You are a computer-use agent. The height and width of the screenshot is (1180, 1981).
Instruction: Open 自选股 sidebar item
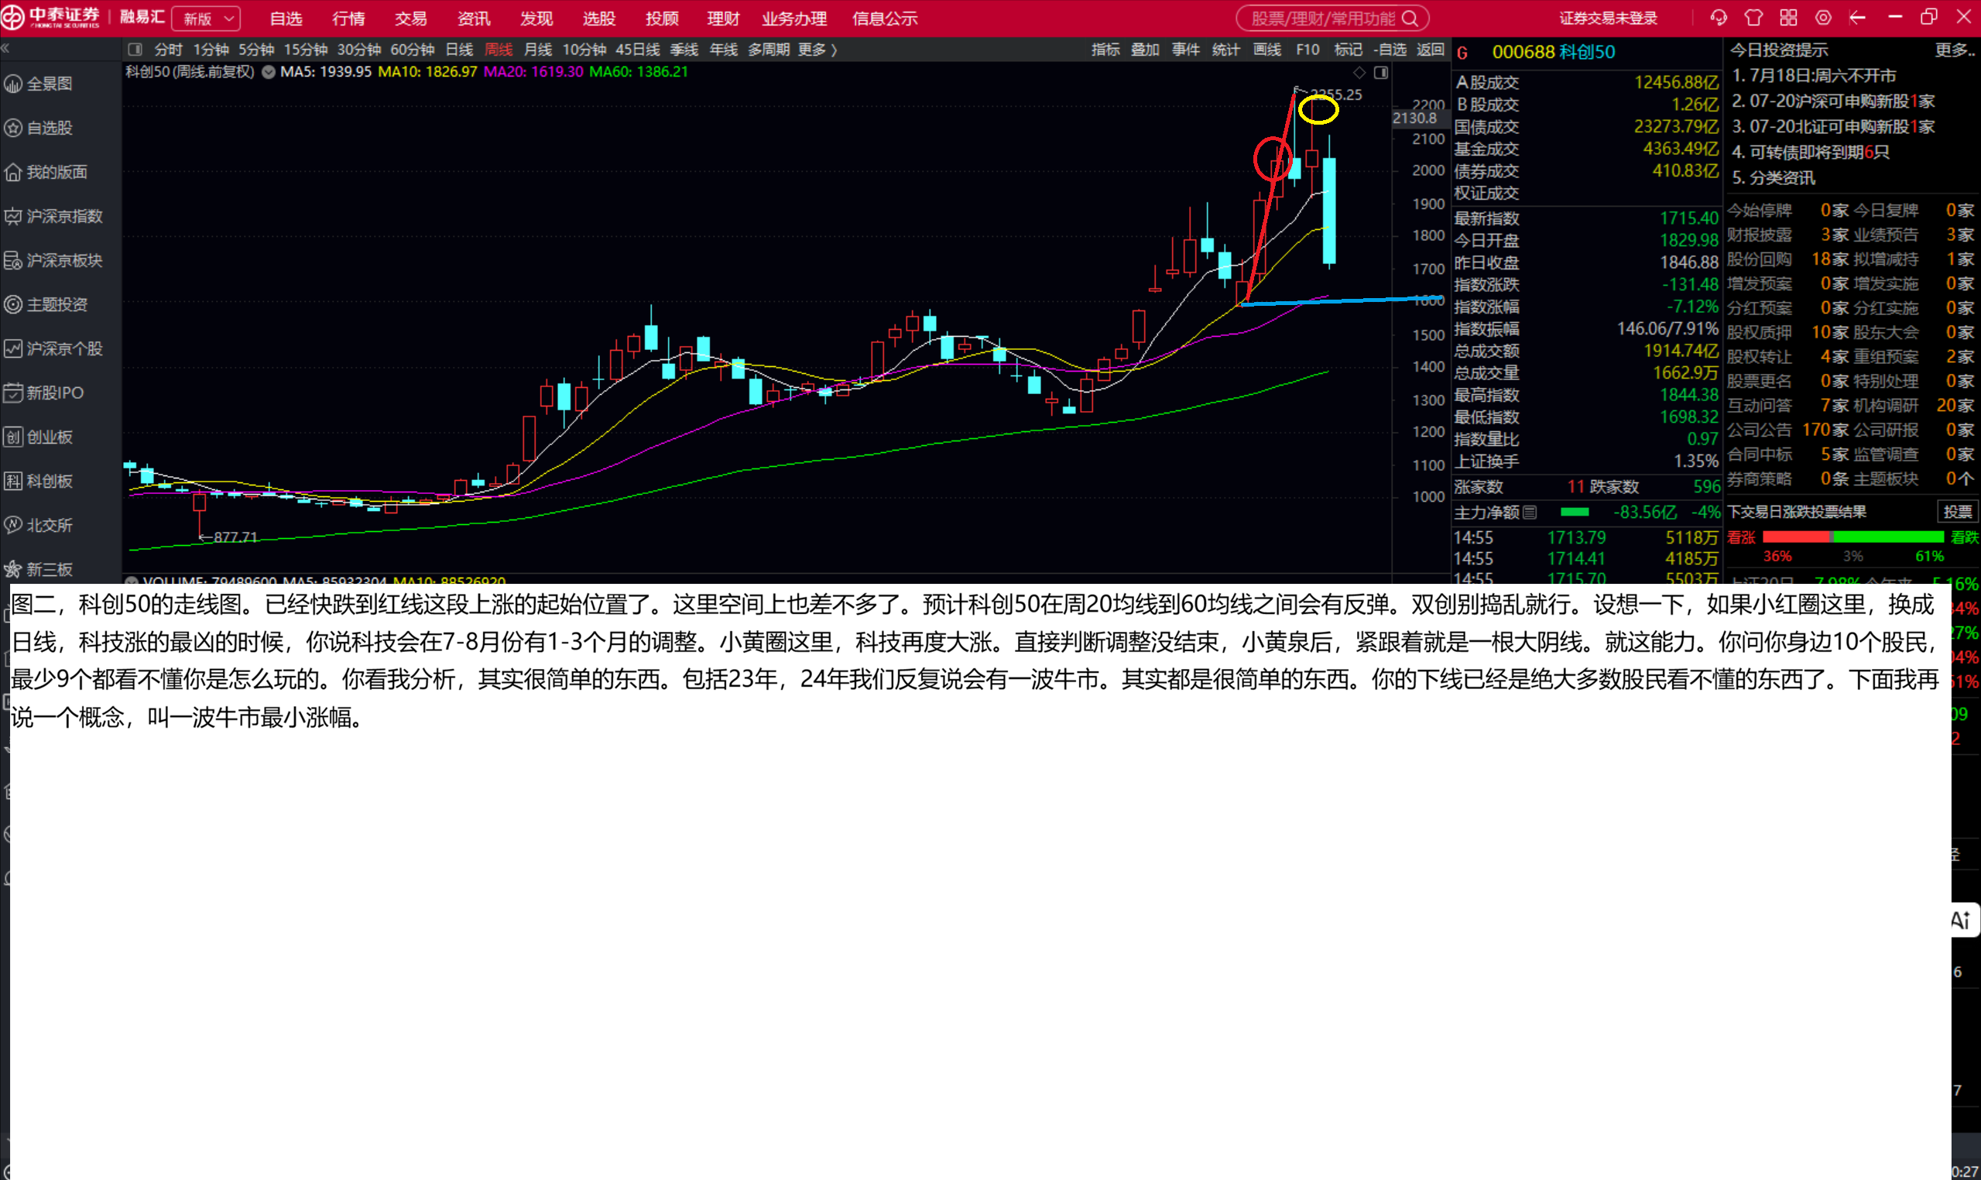[x=39, y=128]
